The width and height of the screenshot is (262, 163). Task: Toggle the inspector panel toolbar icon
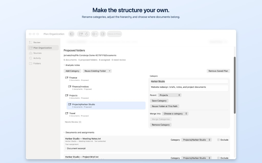click(103, 34)
